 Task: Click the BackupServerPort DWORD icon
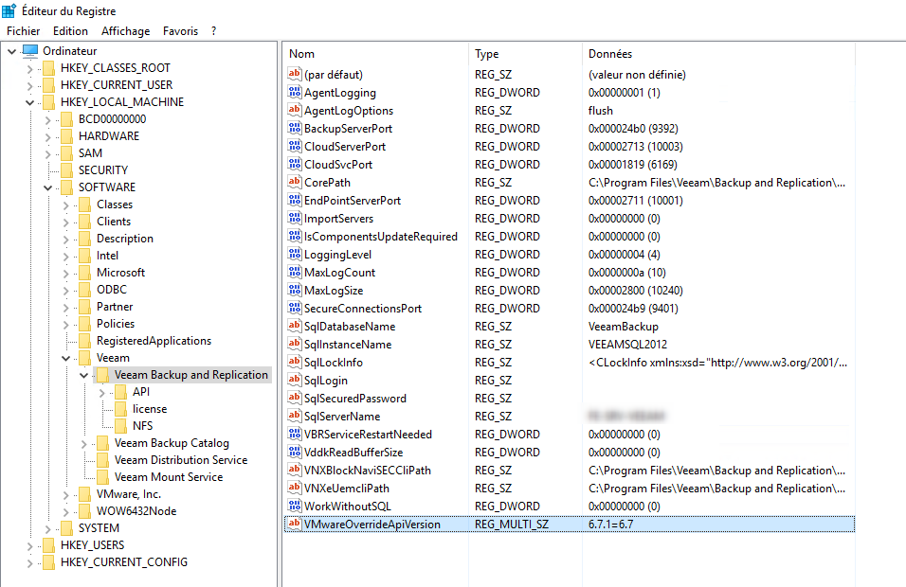pos(295,128)
